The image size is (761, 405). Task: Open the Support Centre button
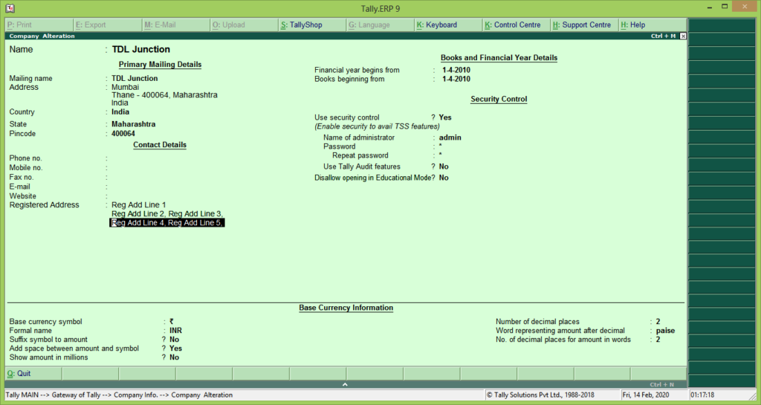(x=585, y=25)
